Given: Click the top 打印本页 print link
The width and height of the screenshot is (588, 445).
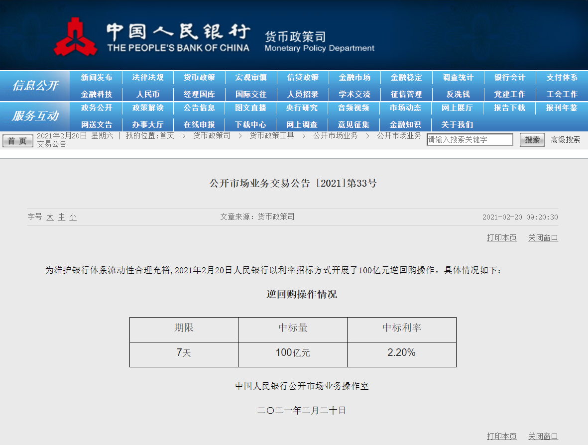Looking at the screenshot, I should point(501,238).
